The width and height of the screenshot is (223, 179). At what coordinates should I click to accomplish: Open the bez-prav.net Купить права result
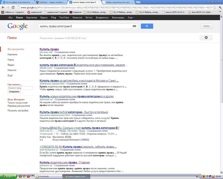(x=49, y=49)
